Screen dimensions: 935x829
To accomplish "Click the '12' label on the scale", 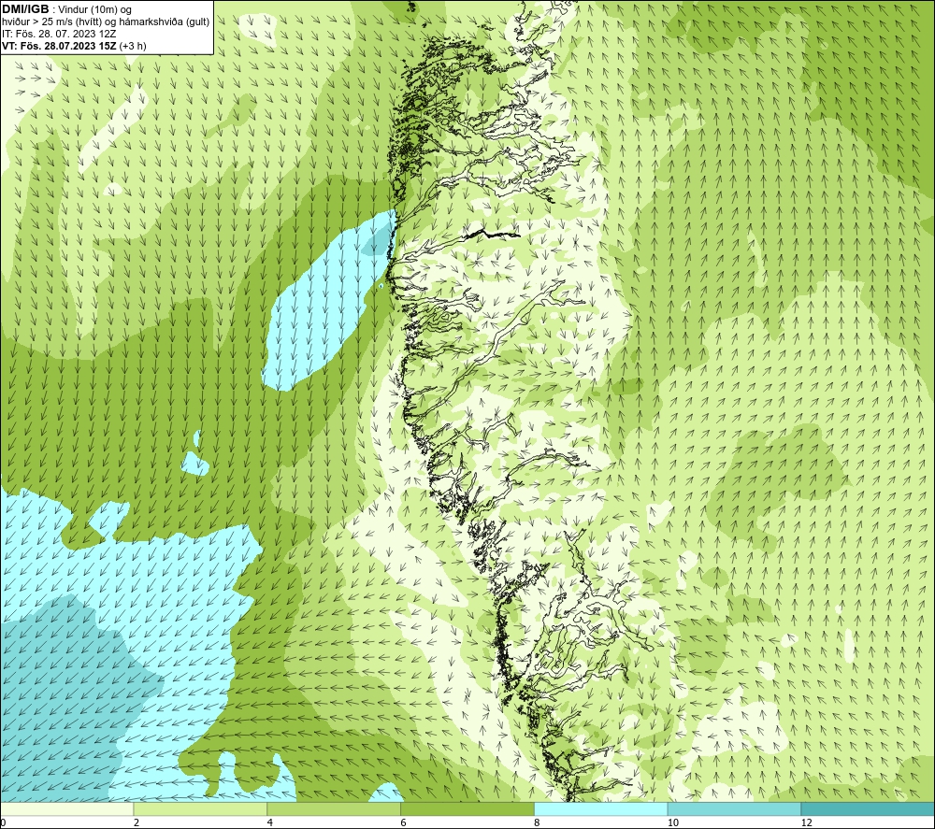I will point(807,823).
